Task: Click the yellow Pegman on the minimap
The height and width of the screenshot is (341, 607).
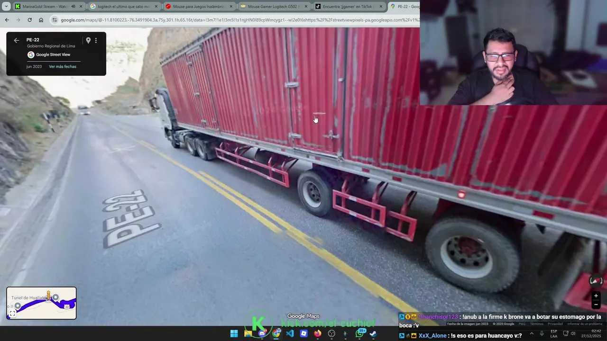Action: pyautogui.click(x=48, y=296)
